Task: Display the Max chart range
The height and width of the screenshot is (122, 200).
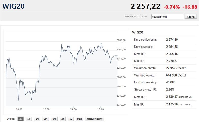Action: coord(79,119)
